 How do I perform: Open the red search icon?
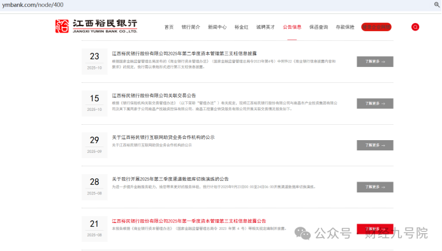click(x=415, y=27)
